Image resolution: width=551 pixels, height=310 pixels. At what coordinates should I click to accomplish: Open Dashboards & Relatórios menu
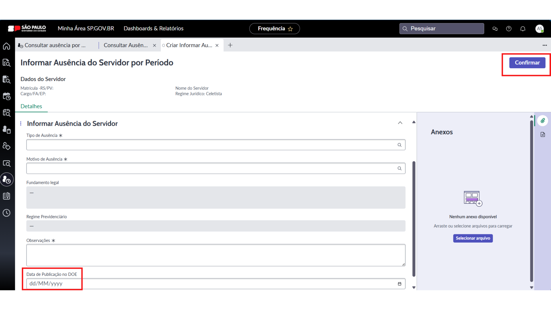point(153,29)
